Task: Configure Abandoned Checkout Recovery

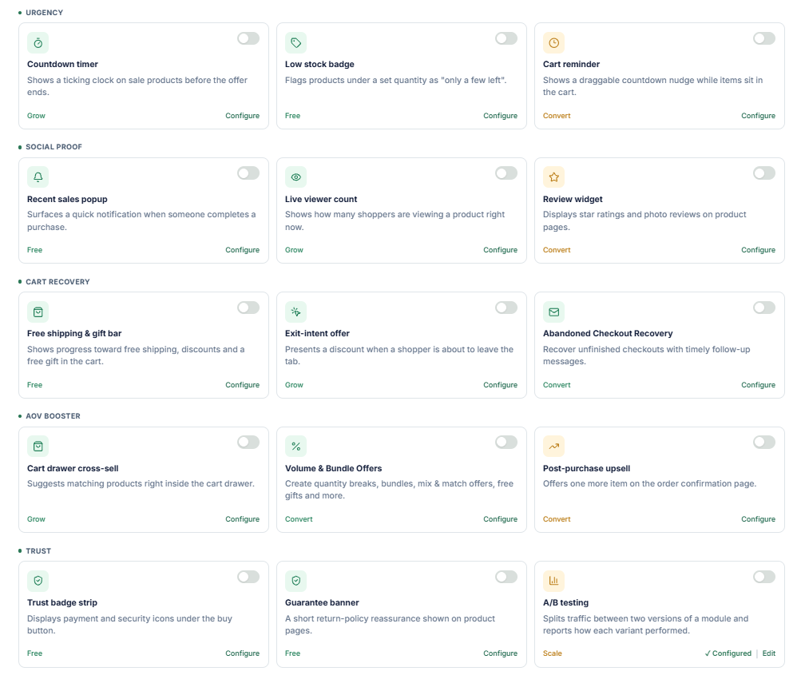Action: [759, 385]
